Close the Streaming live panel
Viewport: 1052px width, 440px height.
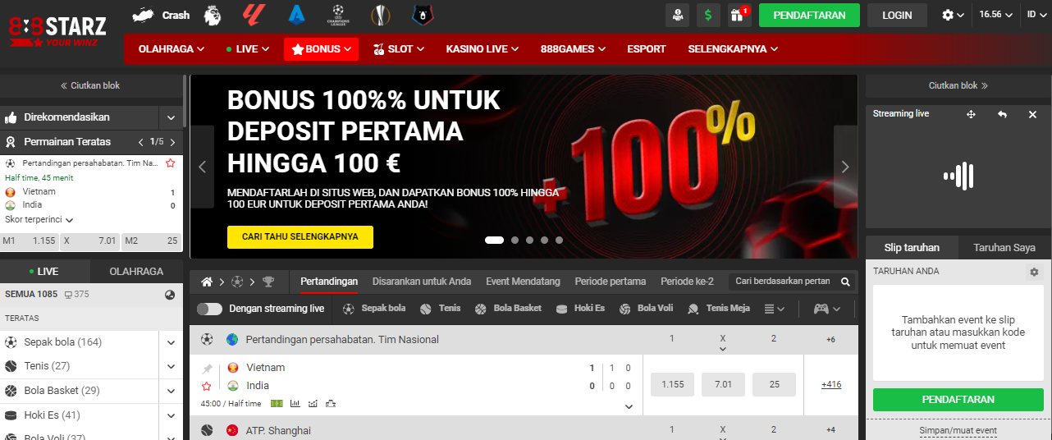click(x=1032, y=115)
